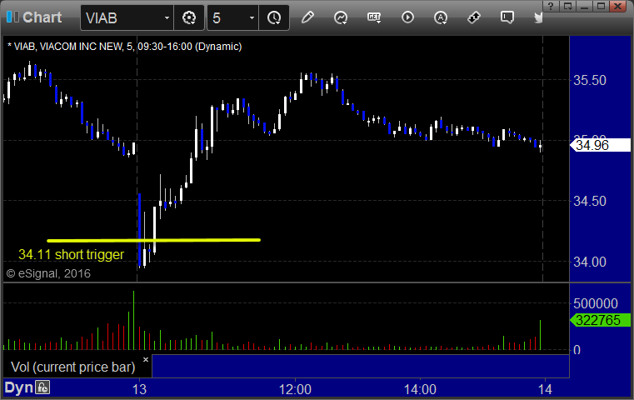Image resolution: width=634 pixels, height=400 pixels.
Task: Click the 34.50 price axis label
Action: pos(590,201)
